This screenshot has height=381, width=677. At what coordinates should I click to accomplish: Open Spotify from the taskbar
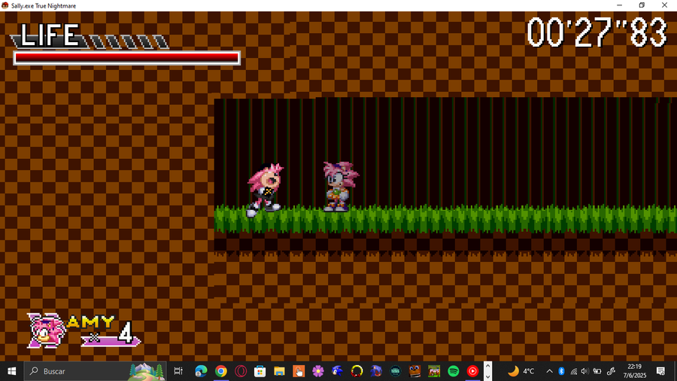click(454, 371)
